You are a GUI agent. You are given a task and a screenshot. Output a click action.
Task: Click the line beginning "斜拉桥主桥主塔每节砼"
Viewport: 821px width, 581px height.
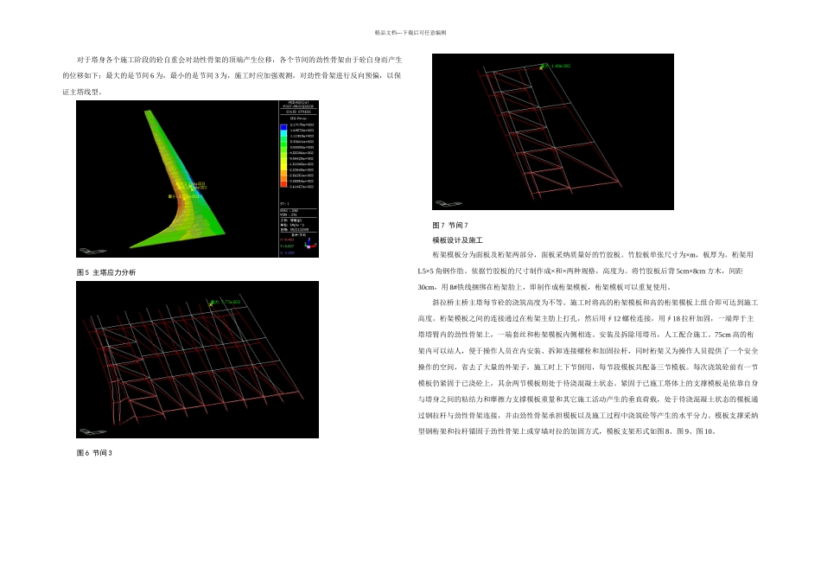pyautogui.click(x=595, y=303)
